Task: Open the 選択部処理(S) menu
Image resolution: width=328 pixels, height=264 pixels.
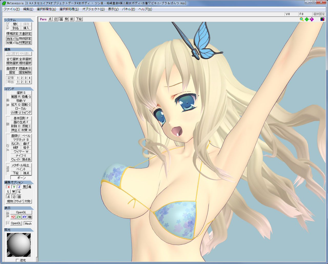Action: [69, 9]
